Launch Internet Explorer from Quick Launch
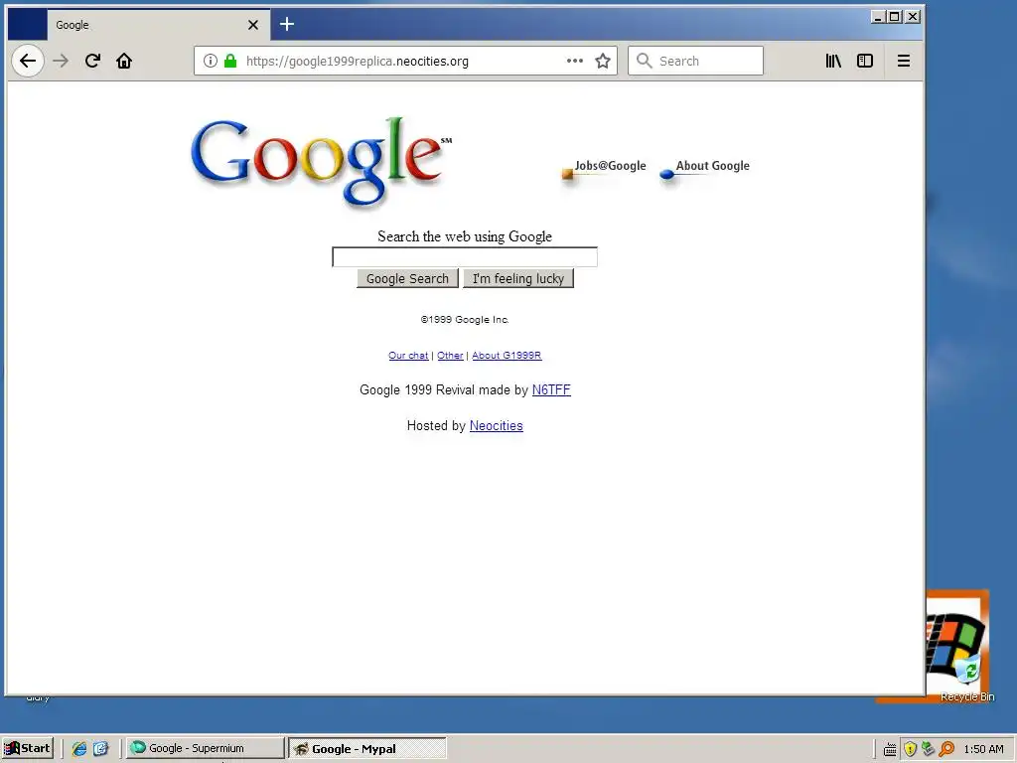 coord(79,748)
